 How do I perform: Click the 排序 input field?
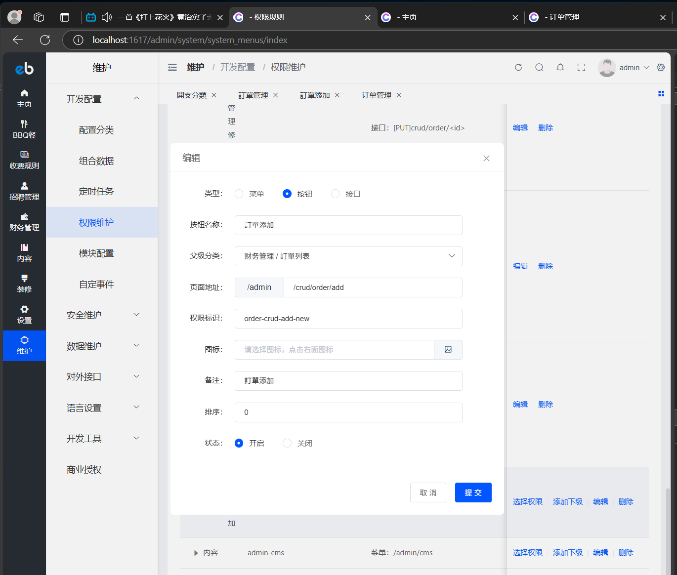348,412
